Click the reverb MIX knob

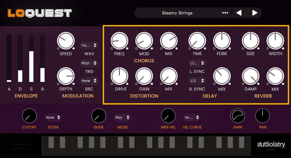pos(275,76)
